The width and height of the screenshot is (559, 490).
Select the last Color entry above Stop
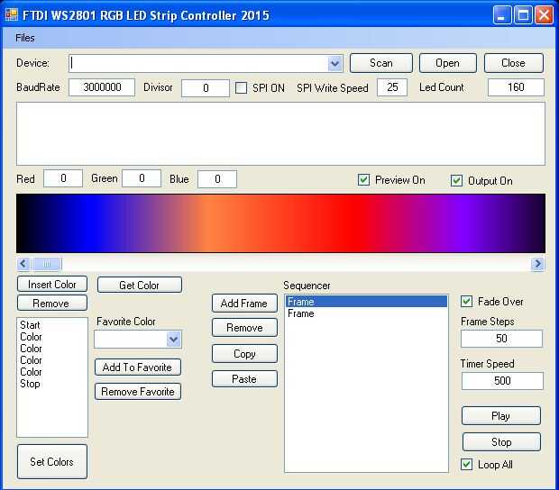31,372
